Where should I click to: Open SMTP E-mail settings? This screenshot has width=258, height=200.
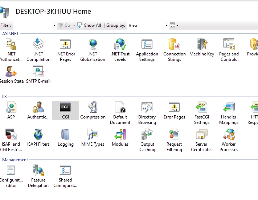(x=38, y=74)
